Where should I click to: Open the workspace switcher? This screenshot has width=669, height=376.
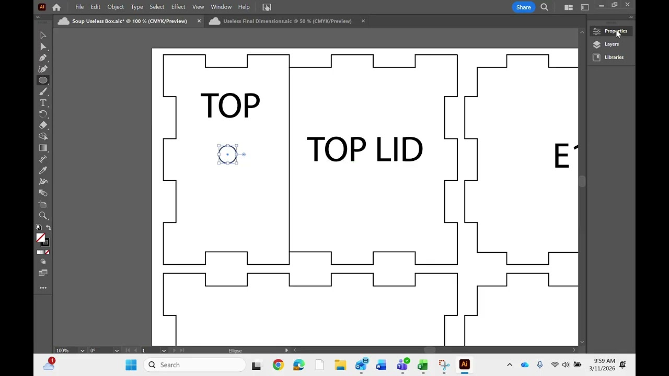[584, 7]
